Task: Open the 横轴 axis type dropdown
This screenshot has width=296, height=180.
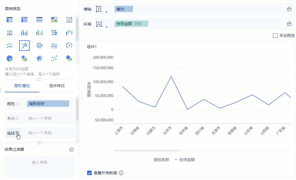Action: 106,12
